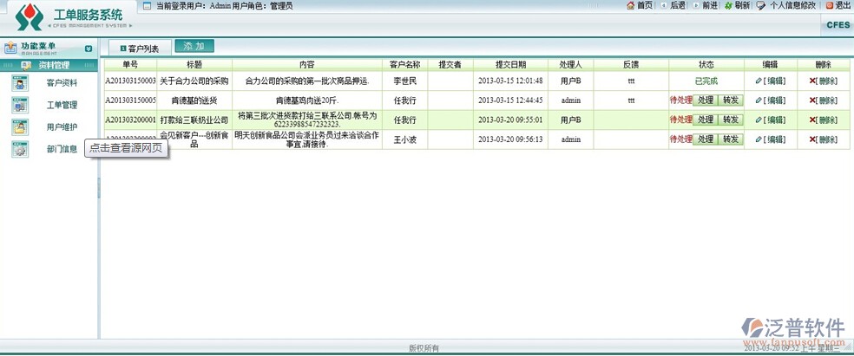Click the sidebar splitter handle to hide menu
The image size is (854, 356).
coord(98,186)
